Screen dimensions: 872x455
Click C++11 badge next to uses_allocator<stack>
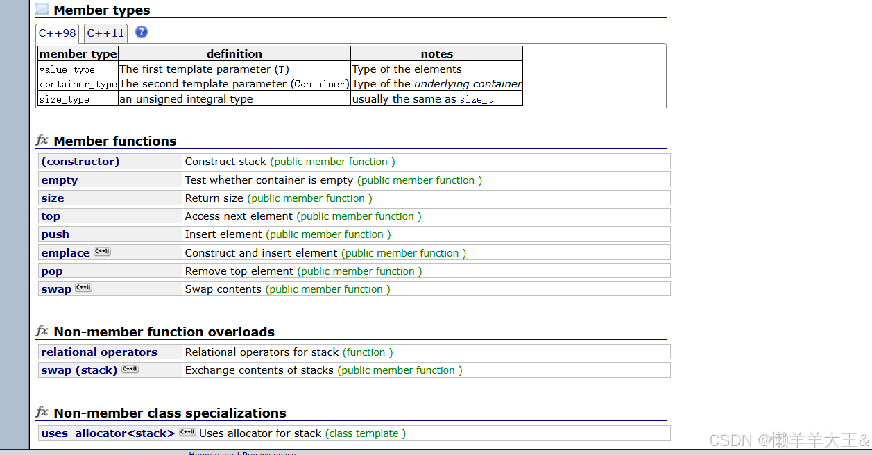click(x=187, y=432)
